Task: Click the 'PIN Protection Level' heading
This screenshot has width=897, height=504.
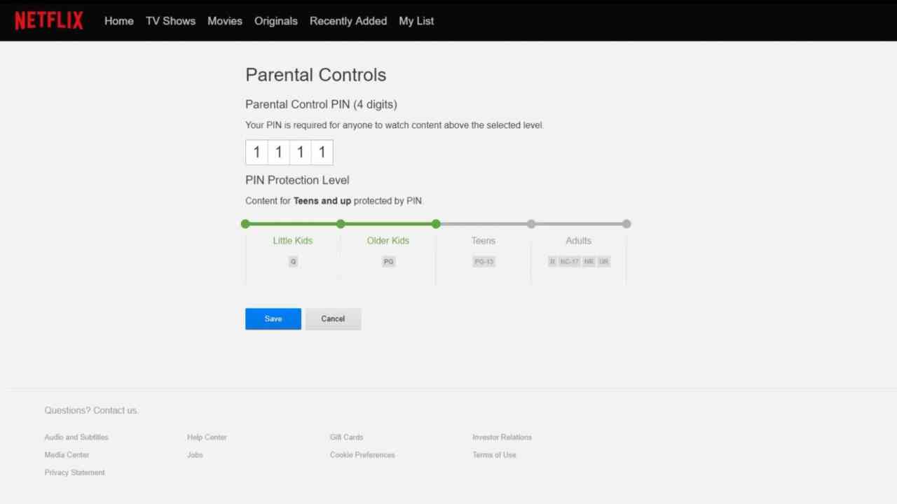Action: tap(297, 180)
